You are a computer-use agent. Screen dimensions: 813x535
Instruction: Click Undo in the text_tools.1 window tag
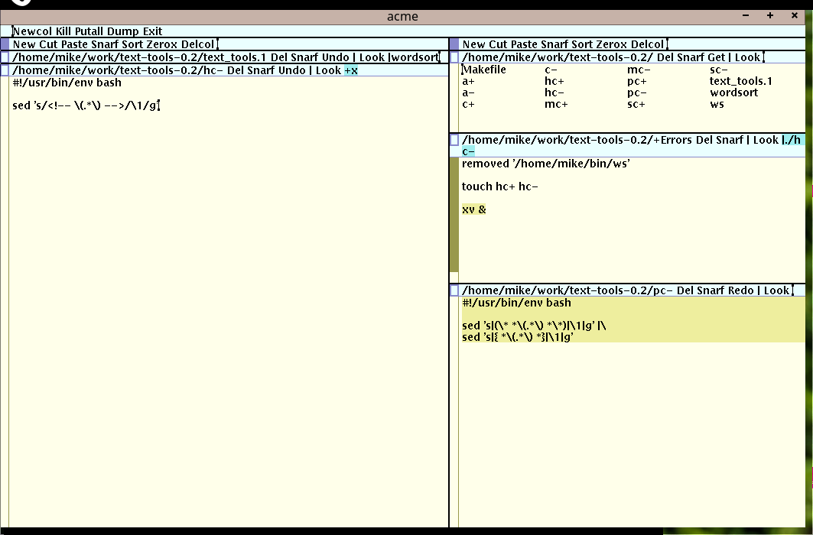coord(336,57)
